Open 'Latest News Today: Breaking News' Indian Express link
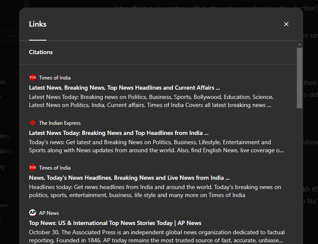This screenshot has width=318, height=244. click(118, 133)
